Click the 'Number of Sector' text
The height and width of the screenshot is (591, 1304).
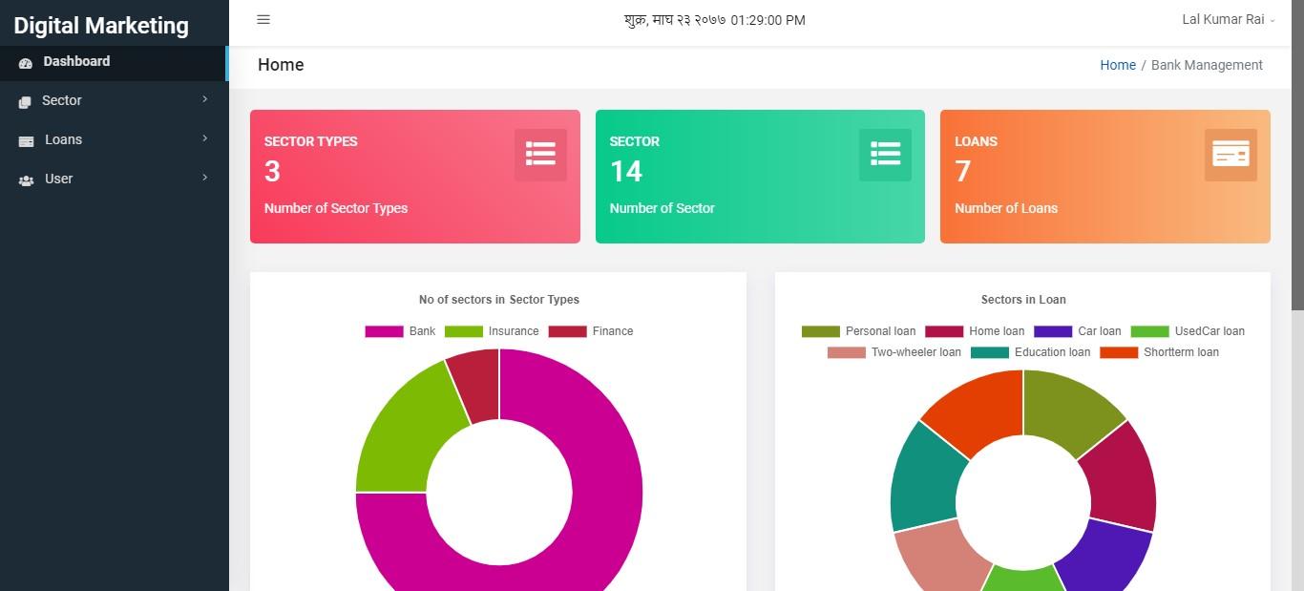tap(662, 208)
